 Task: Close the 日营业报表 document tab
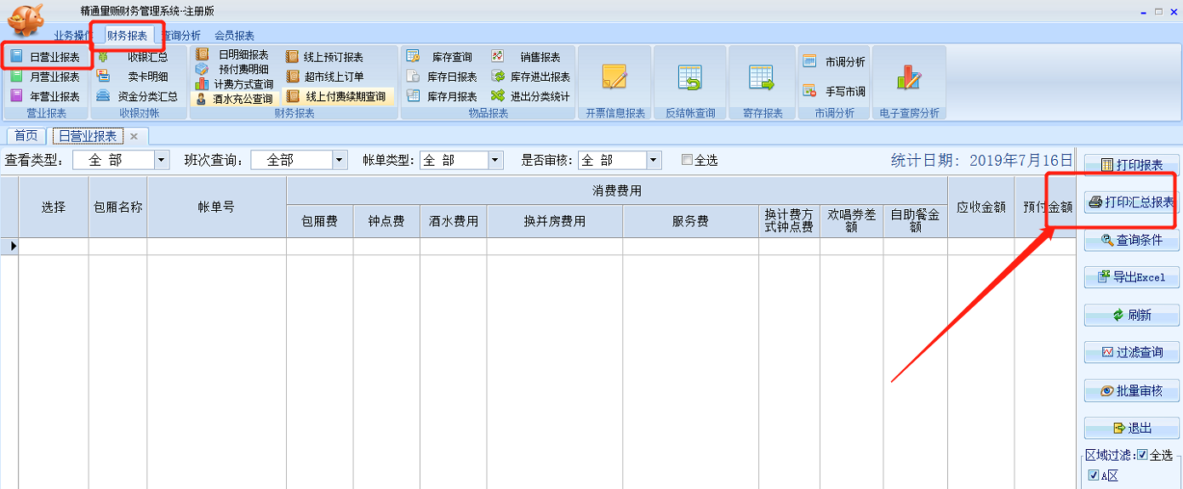(x=134, y=136)
